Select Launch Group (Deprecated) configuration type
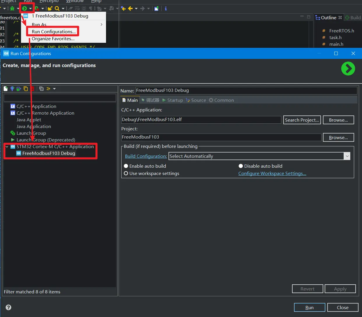Image resolution: width=362 pixels, height=317 pixels. (46, 140)
